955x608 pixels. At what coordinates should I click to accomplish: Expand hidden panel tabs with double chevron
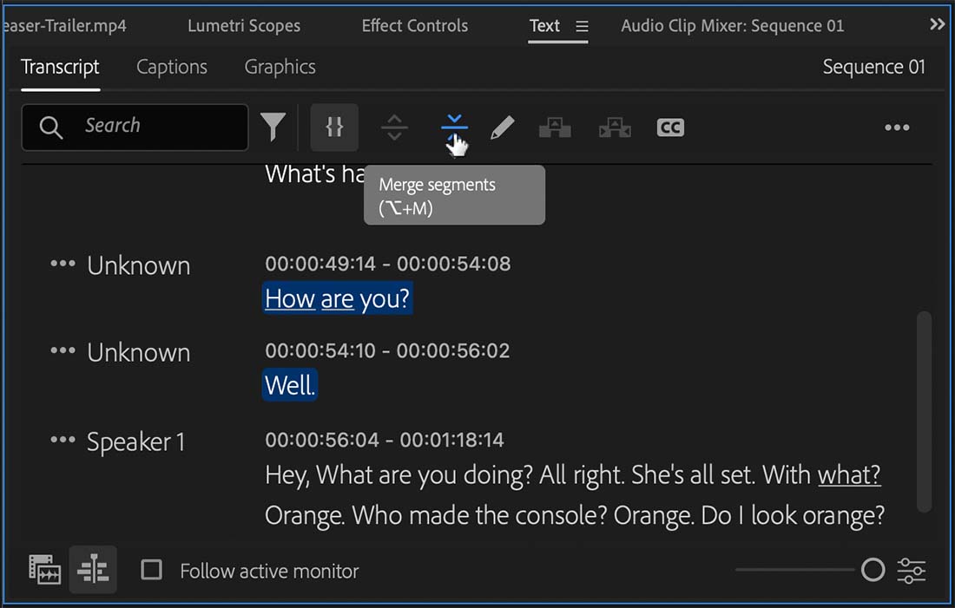938,24
